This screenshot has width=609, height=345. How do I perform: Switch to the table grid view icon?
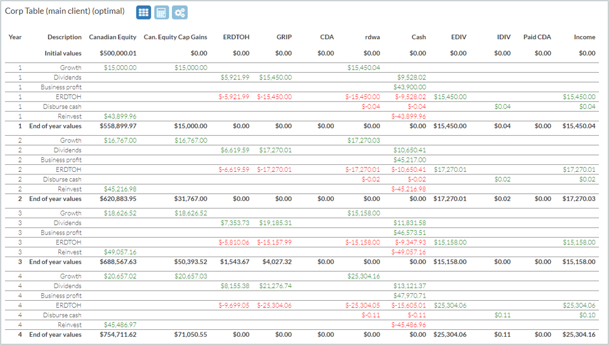coord(144,13)
